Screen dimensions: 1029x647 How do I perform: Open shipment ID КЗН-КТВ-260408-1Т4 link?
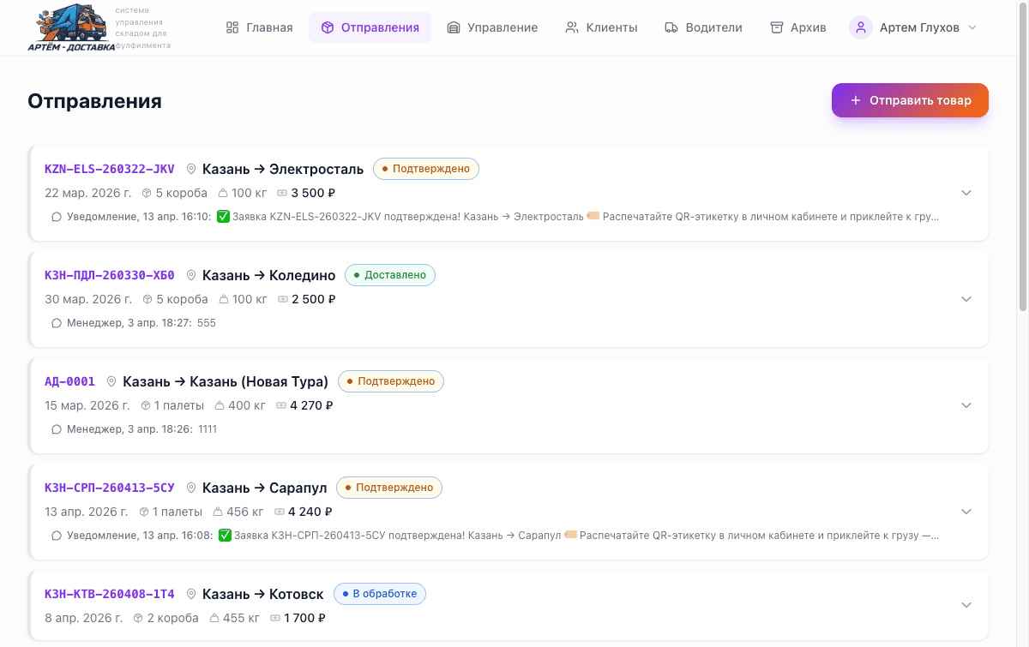coord(110,594)
